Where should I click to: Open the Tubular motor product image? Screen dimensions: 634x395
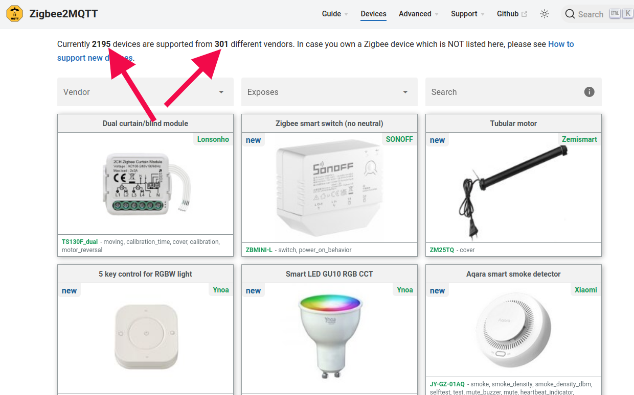[513, 192]
